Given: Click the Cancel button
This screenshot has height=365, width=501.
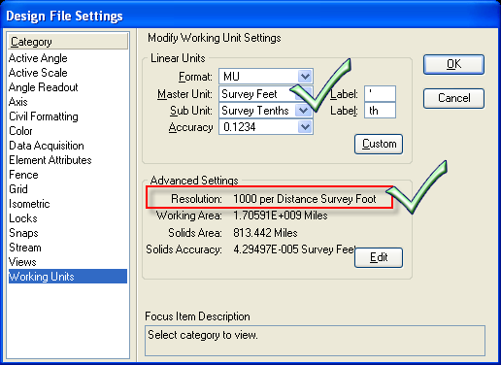Looking at the screenshot, I should coord(453,98).
